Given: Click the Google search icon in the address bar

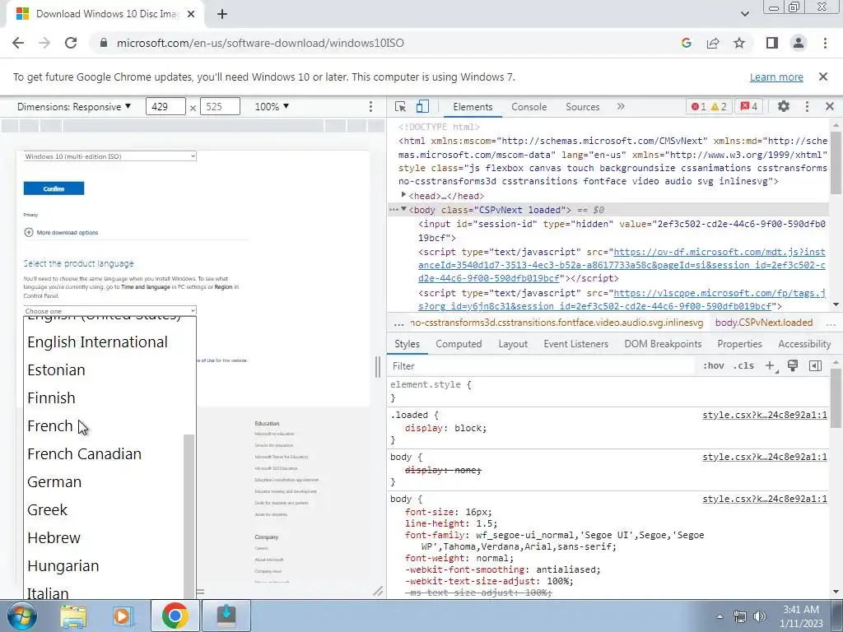Looking at the screenshot, I should (686, 43).
